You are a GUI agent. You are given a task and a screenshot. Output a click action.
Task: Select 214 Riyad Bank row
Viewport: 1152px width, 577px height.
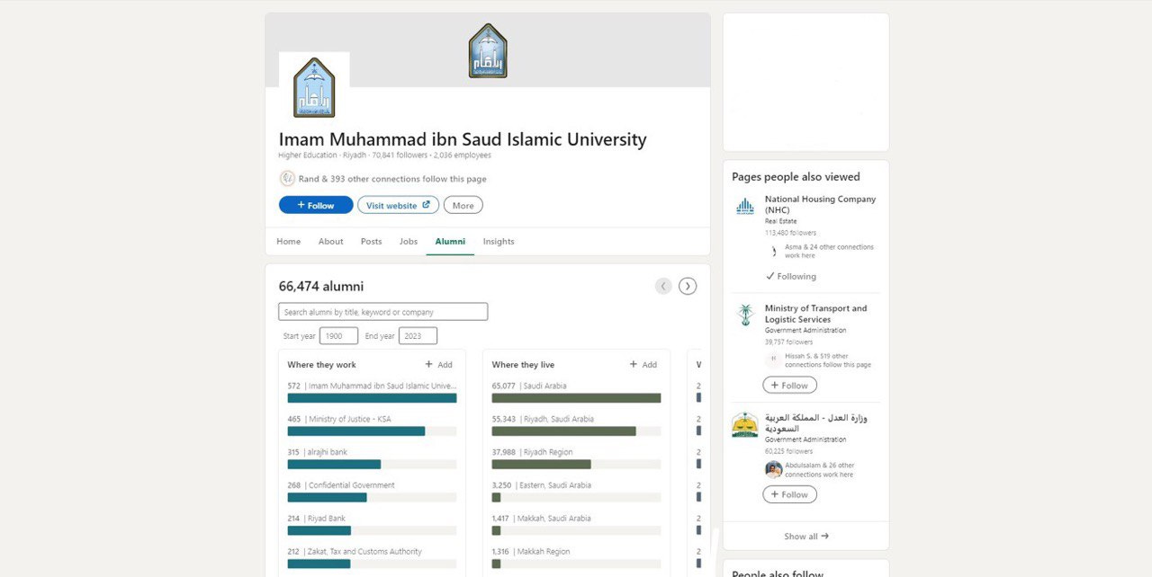point(372,525)
